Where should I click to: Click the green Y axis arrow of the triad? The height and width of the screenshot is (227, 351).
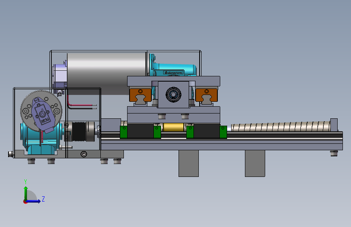[26, 193]
